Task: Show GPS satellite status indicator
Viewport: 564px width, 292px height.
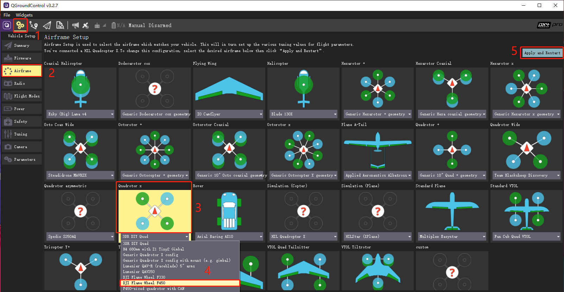Action: [x=85, y=25]
